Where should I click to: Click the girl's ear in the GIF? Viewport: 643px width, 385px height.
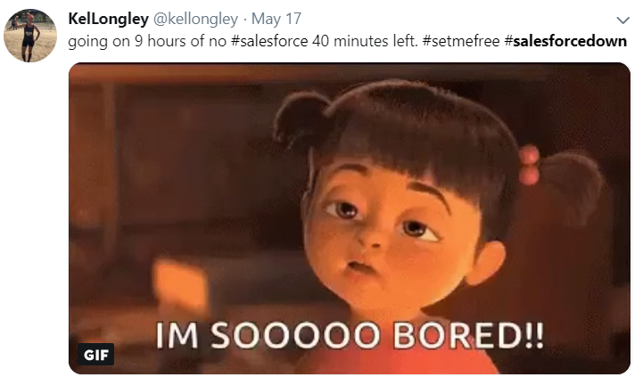(486, 262)
